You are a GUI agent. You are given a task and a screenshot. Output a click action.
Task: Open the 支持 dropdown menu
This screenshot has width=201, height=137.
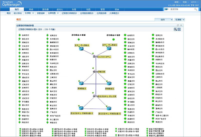185,2
